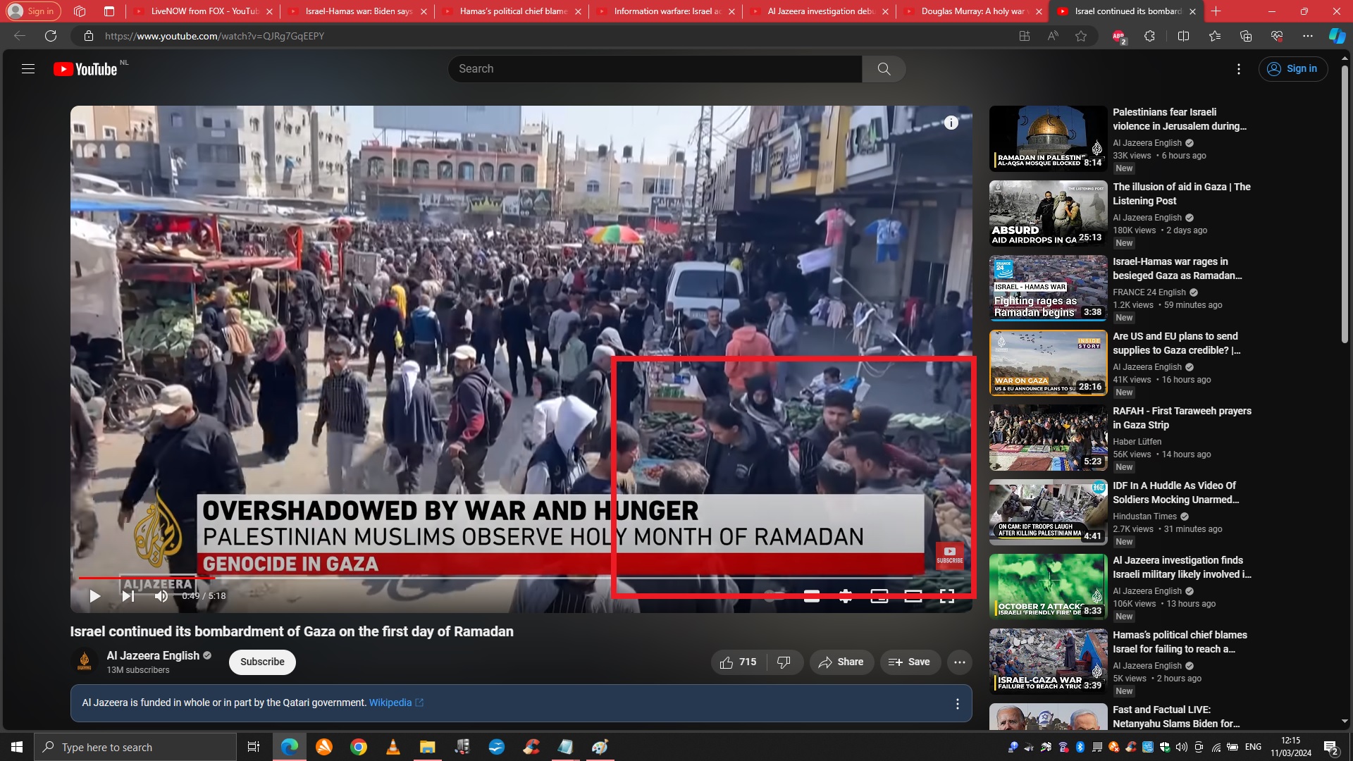This screenshot has width=1353, height=761.
Task: Open Are US and EU plans thumbnail
Action: pos(1048,362)
